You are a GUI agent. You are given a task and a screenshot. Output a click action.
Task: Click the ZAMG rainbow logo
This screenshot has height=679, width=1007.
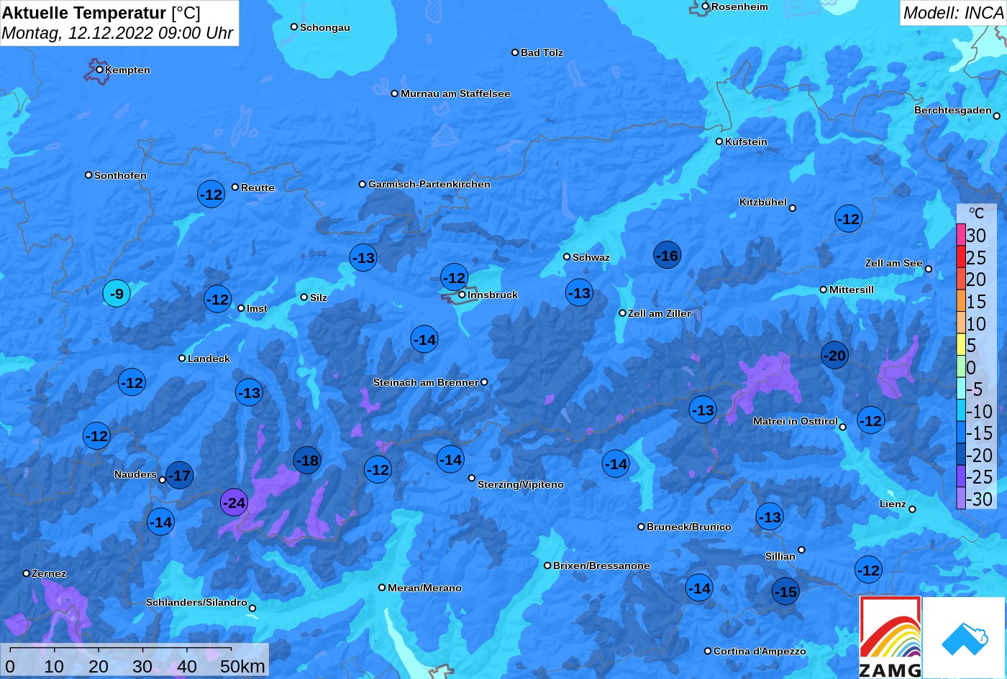point(890,637)
